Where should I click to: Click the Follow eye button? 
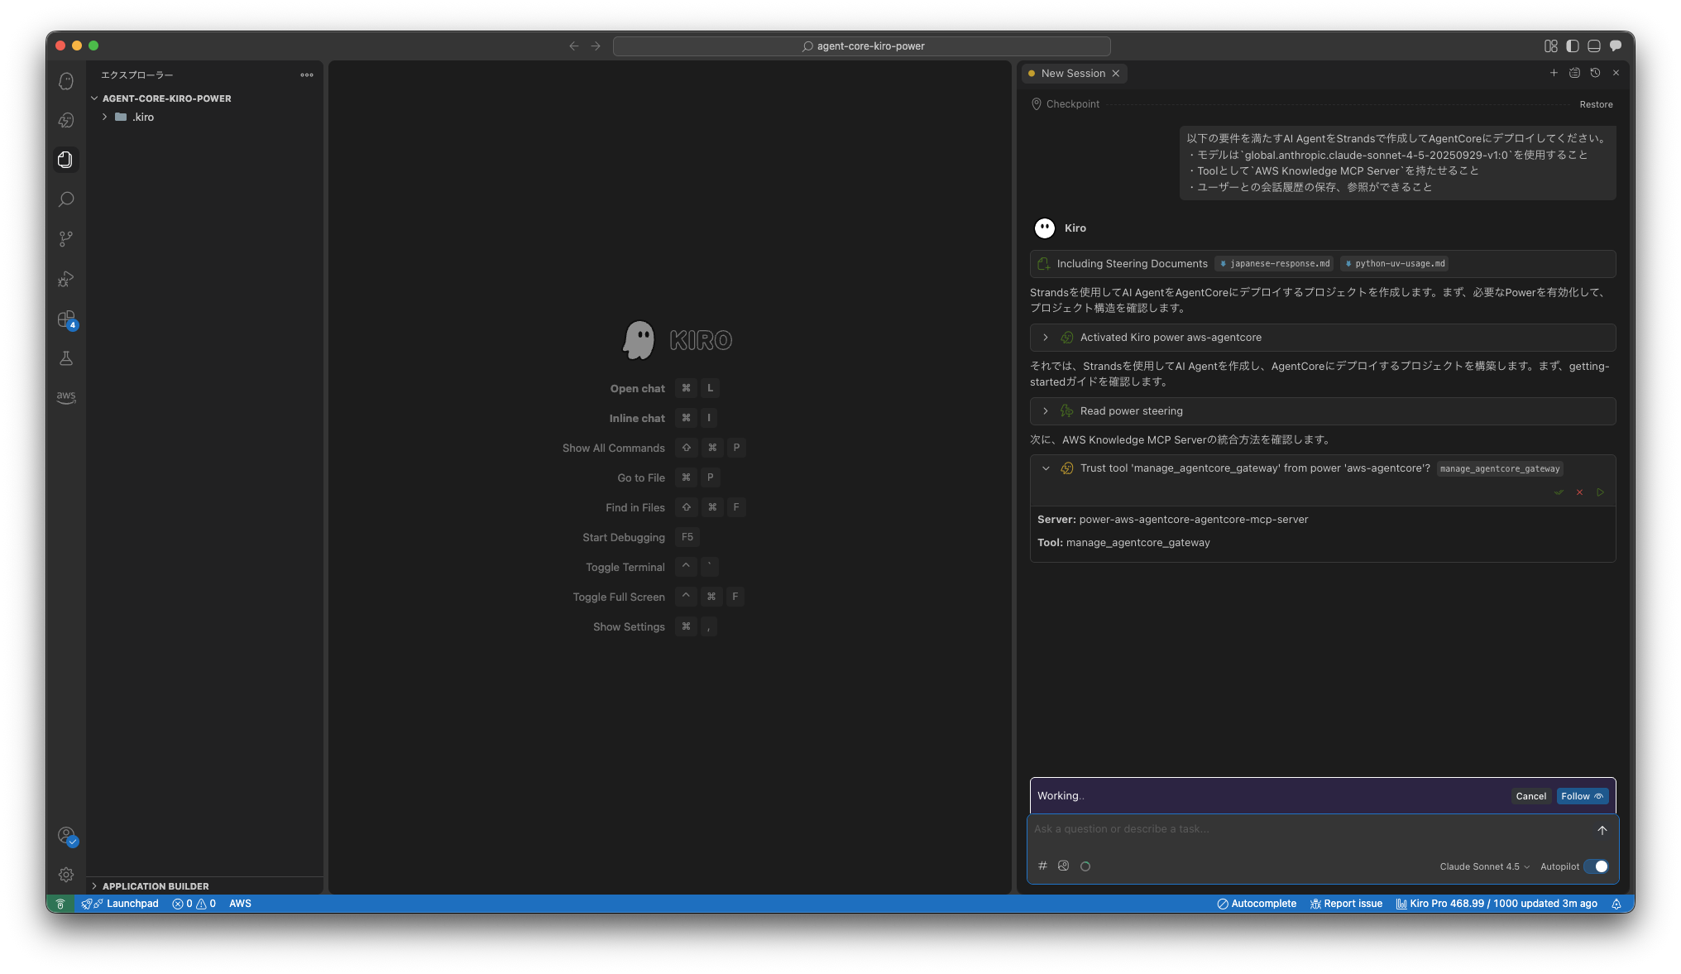click(x=1582, y=796)
